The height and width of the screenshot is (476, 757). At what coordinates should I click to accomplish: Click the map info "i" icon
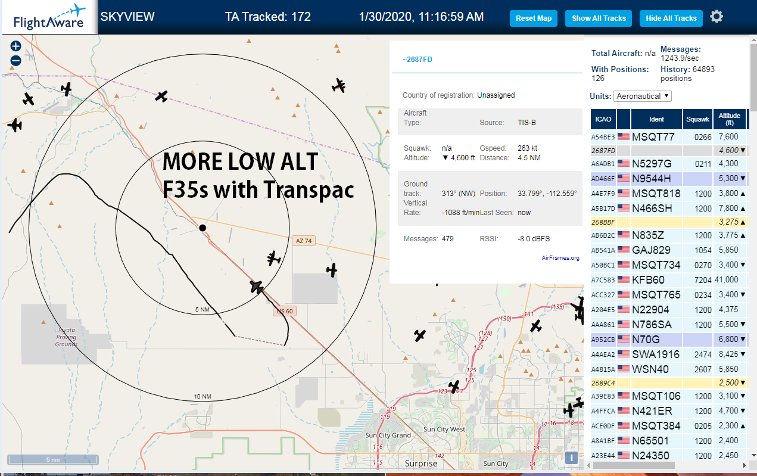(571, 458)
